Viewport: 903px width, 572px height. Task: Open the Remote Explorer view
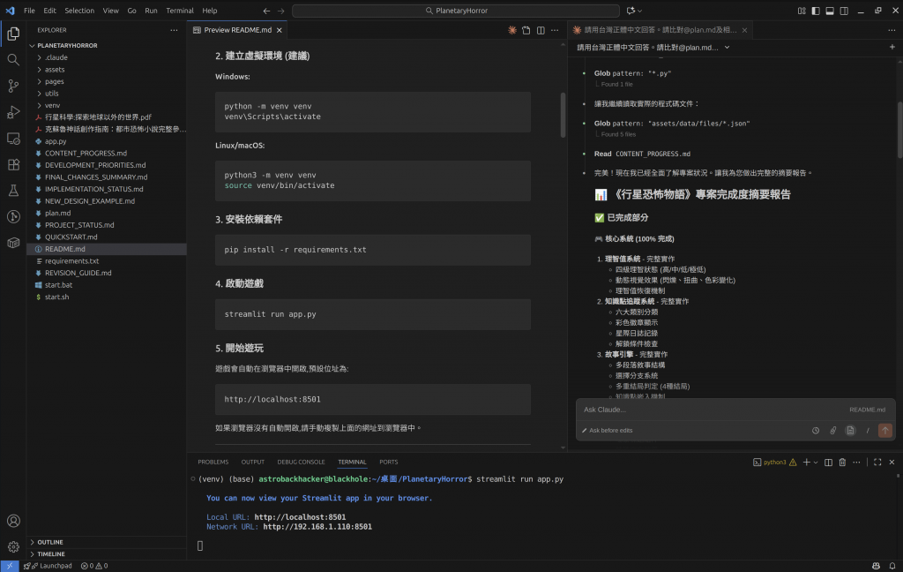(13, 139)
